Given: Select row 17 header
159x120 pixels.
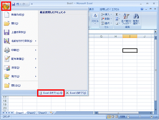Looking at the screenshot, I should point(5,98).
